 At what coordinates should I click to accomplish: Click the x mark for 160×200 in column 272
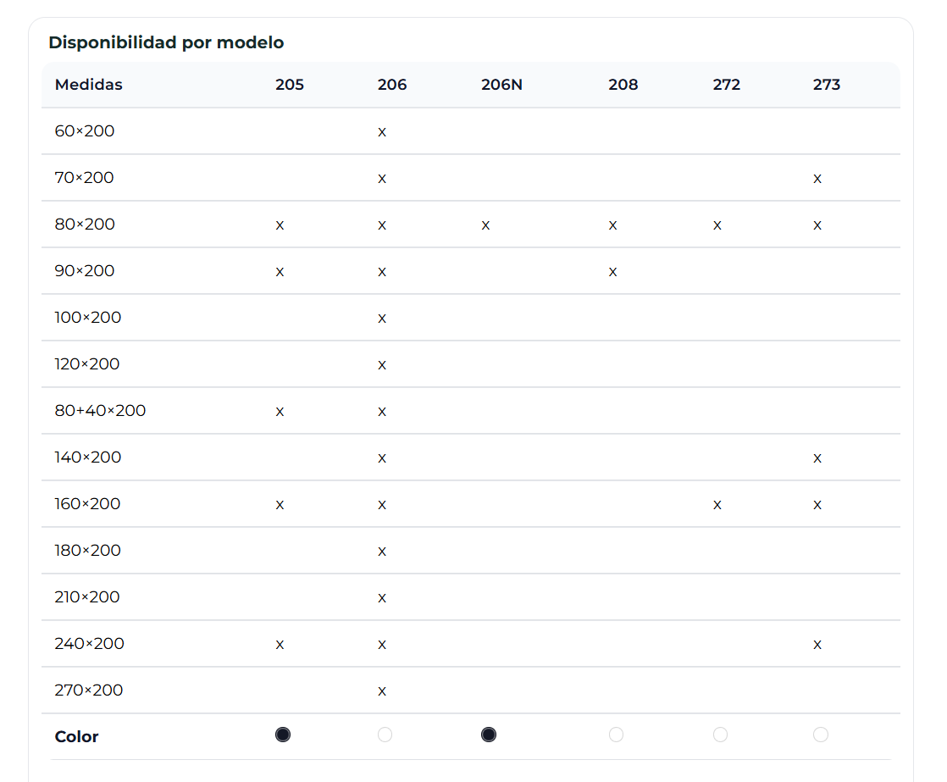717,505
